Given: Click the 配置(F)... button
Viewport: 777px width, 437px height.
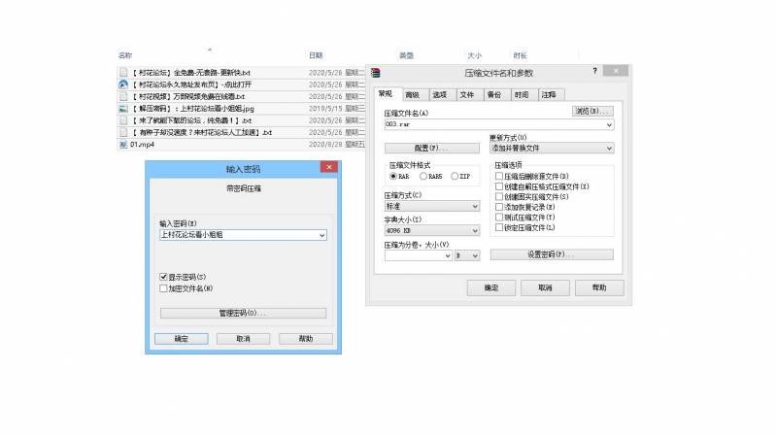Looking at the screenshot, I should pos(432,149).
